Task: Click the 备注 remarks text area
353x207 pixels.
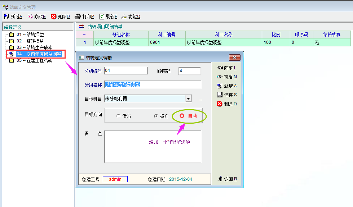Action: pos(153,147)
